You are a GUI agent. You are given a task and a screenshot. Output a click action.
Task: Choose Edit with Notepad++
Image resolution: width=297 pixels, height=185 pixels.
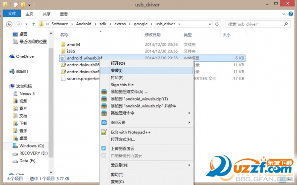[146, 132]
